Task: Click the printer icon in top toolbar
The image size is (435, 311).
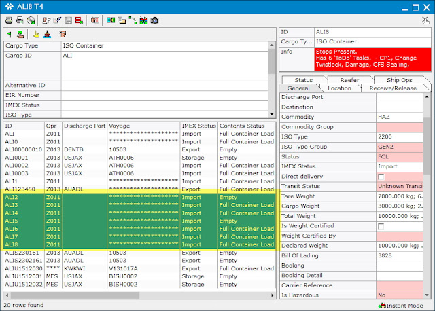Action: coord(9,20)
